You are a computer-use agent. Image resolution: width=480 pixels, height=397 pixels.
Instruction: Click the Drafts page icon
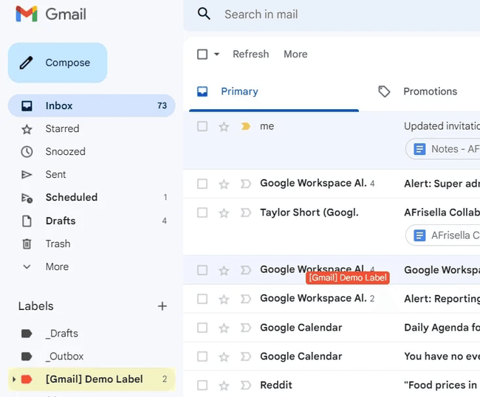pos(27,221)
